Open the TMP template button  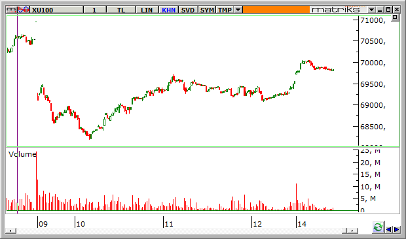pos(225,10)
